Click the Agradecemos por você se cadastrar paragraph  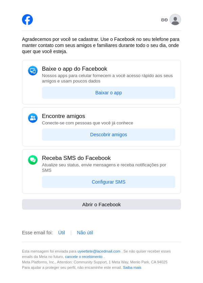click(x=101, y=45)
